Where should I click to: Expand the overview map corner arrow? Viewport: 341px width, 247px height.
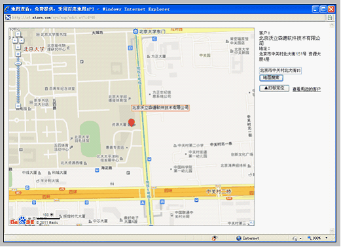click(x=251, y=223)
